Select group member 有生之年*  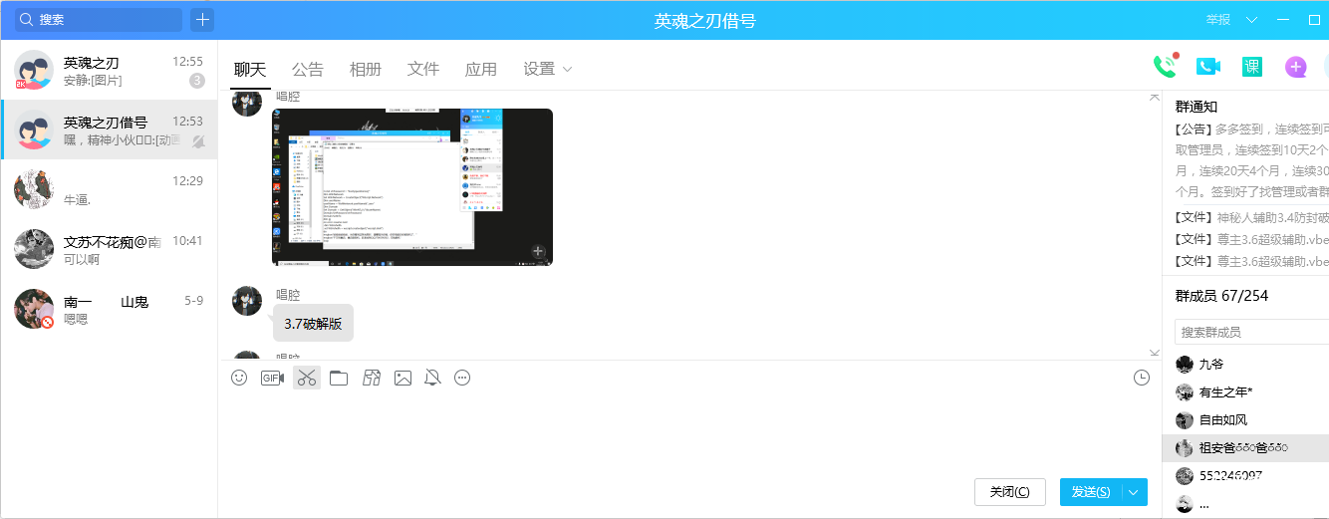tap(1245, 392)
